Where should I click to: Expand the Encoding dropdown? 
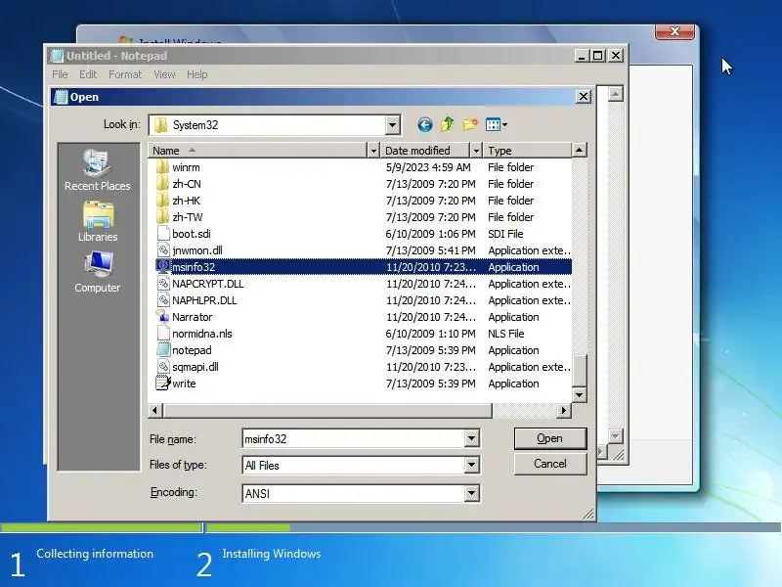point(471,493)
